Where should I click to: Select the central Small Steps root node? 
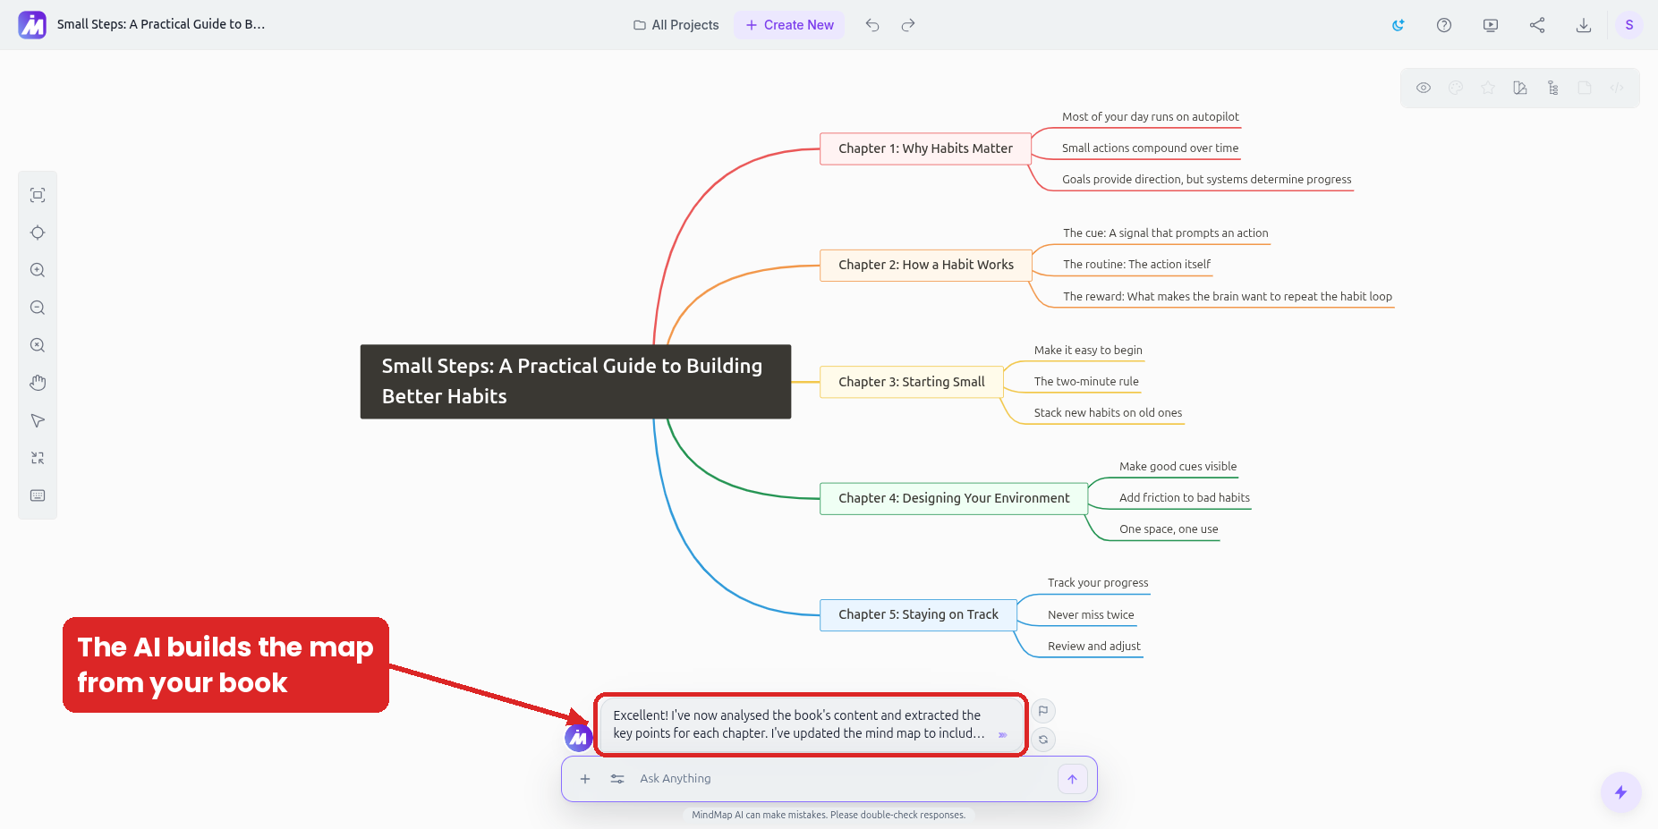click(575, 382)
